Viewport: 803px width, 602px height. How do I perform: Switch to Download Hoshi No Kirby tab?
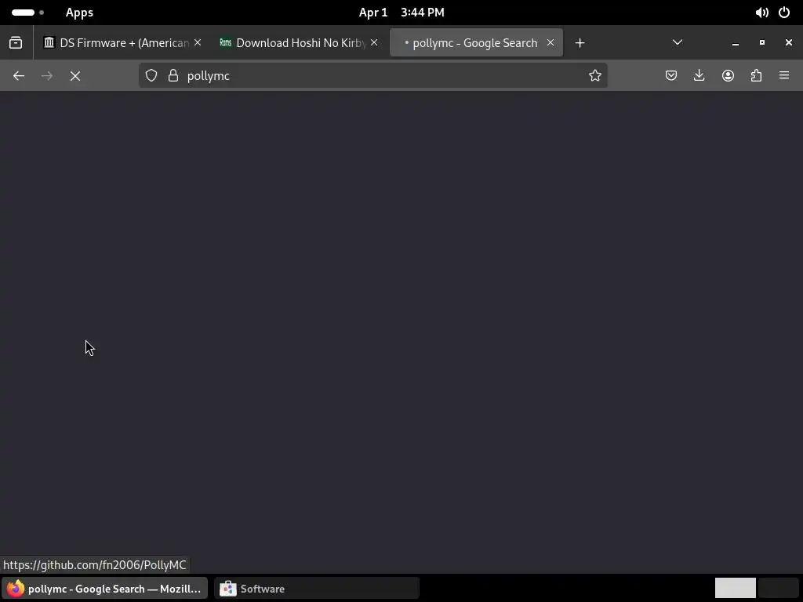pyautogui.click(x=300, y=42)
